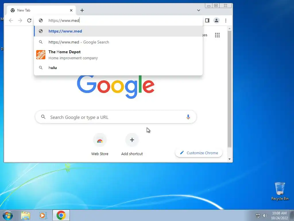
Task: Open the Google apps grid
Action: click(217, 35)
